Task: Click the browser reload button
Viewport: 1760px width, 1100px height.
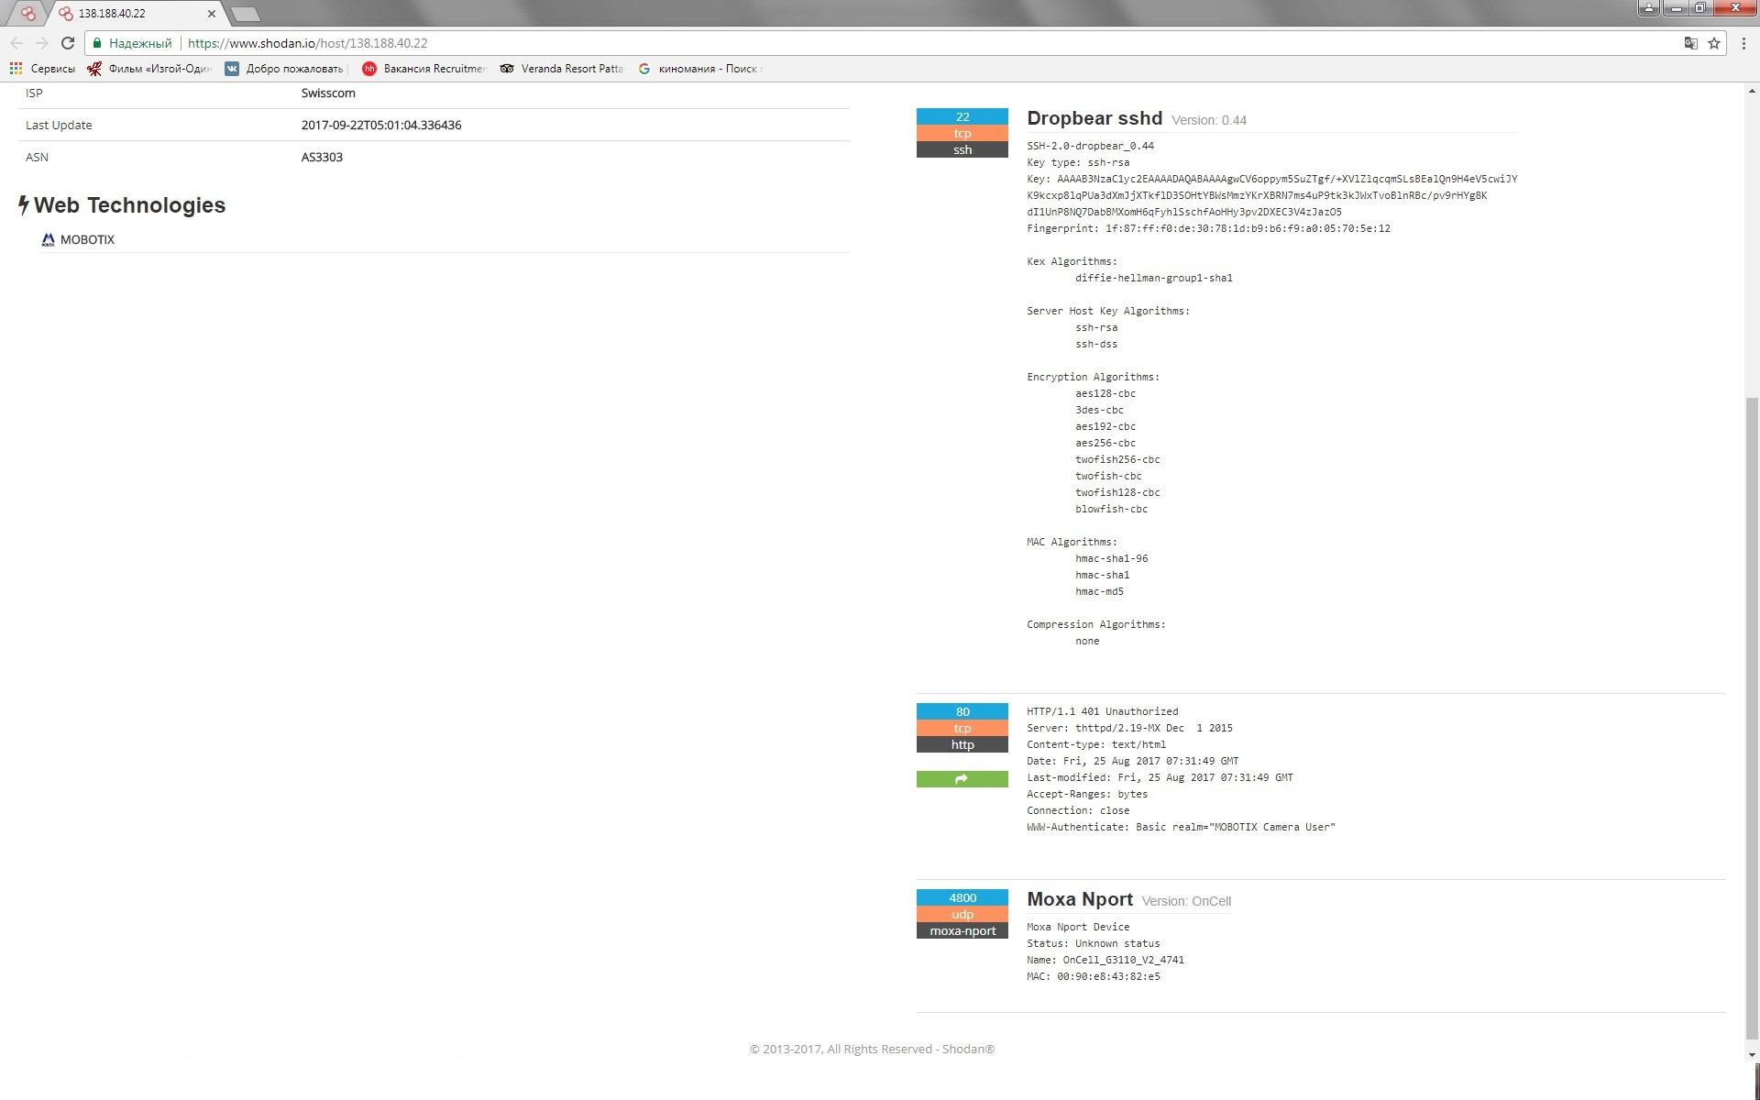Action: pyautogui.click(x=67, y=43)
